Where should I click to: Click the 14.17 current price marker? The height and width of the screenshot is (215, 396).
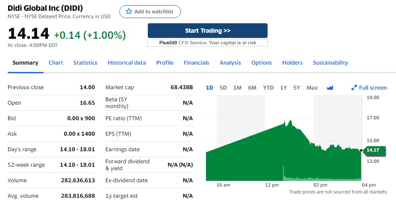click(x=374, y=150)
